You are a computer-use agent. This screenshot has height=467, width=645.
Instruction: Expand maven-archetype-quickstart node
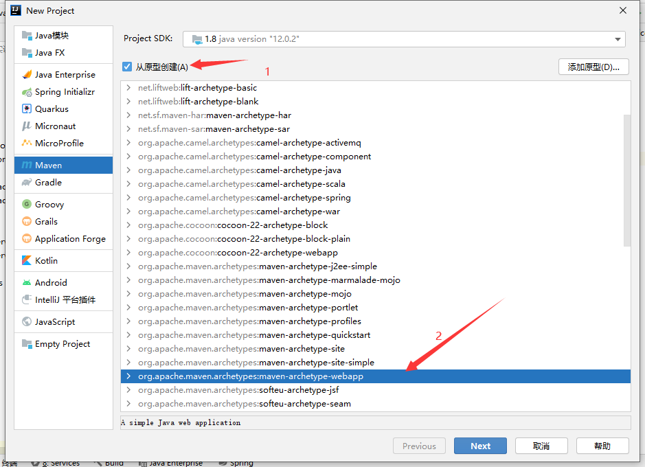tap(128, 335)
